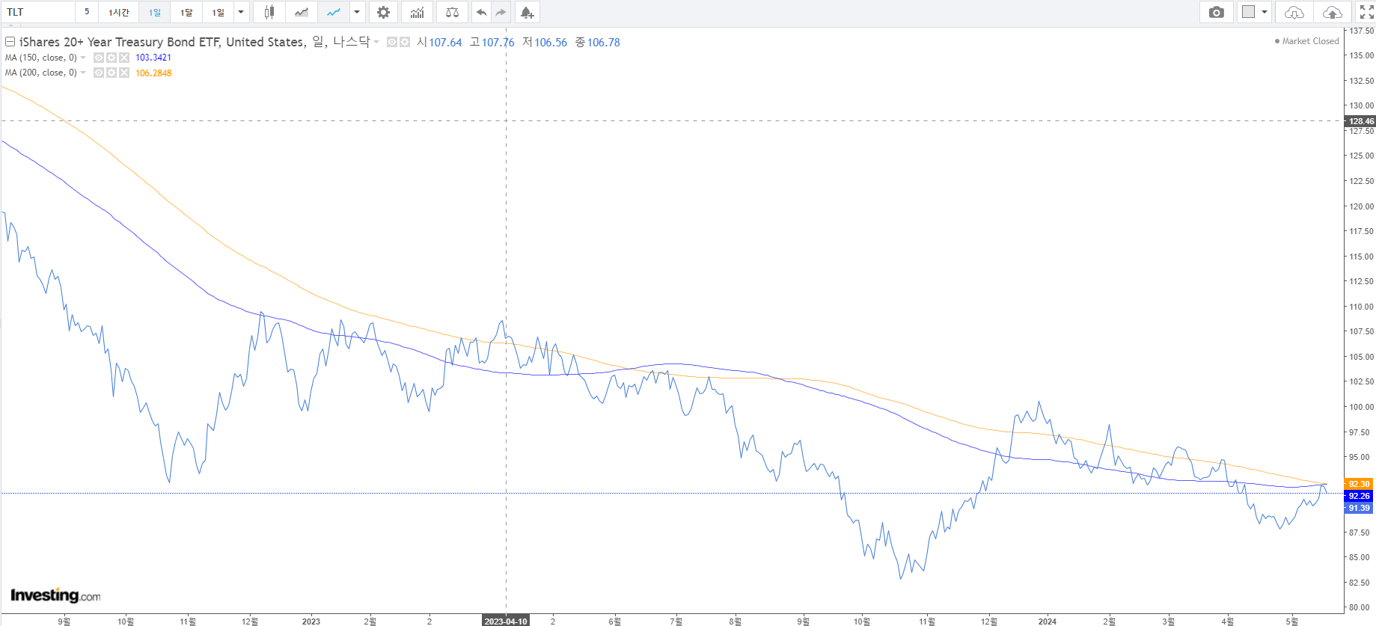Open the compare symbols scale icon

coord(452,12)
